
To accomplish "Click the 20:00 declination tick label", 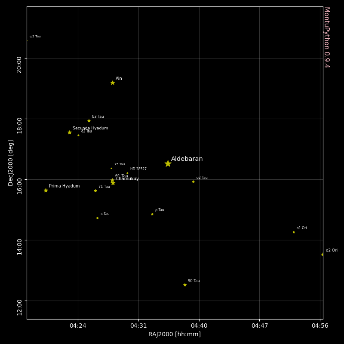I will coord(19,65).
